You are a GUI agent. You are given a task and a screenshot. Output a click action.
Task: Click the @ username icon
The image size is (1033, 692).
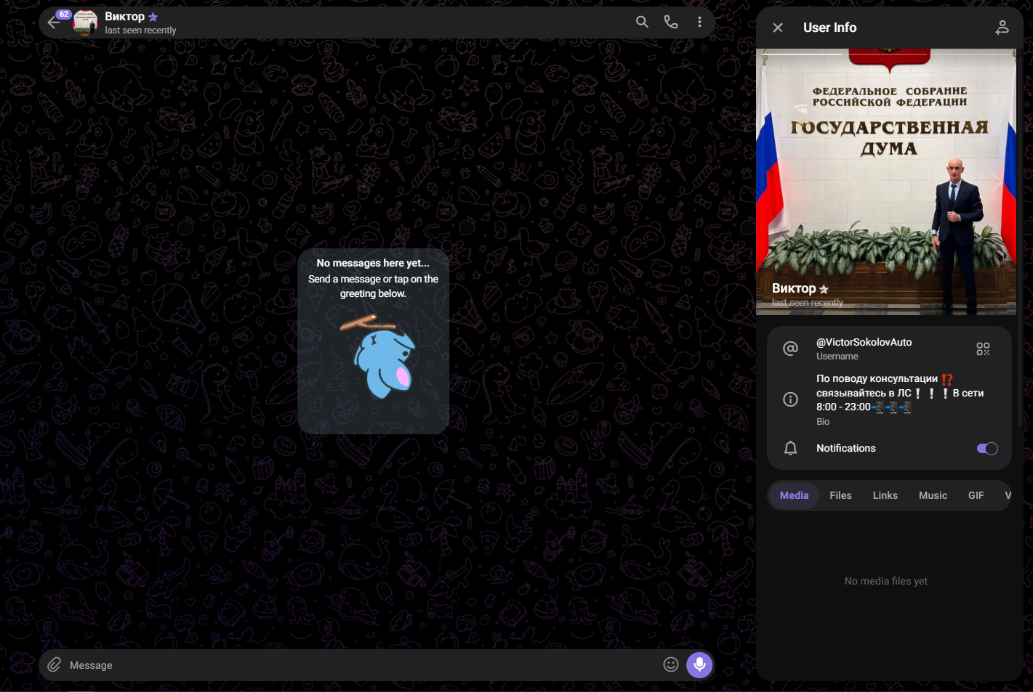click(790, 349)
